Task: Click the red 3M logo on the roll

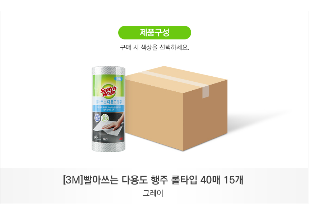Action: coord(121,139)
